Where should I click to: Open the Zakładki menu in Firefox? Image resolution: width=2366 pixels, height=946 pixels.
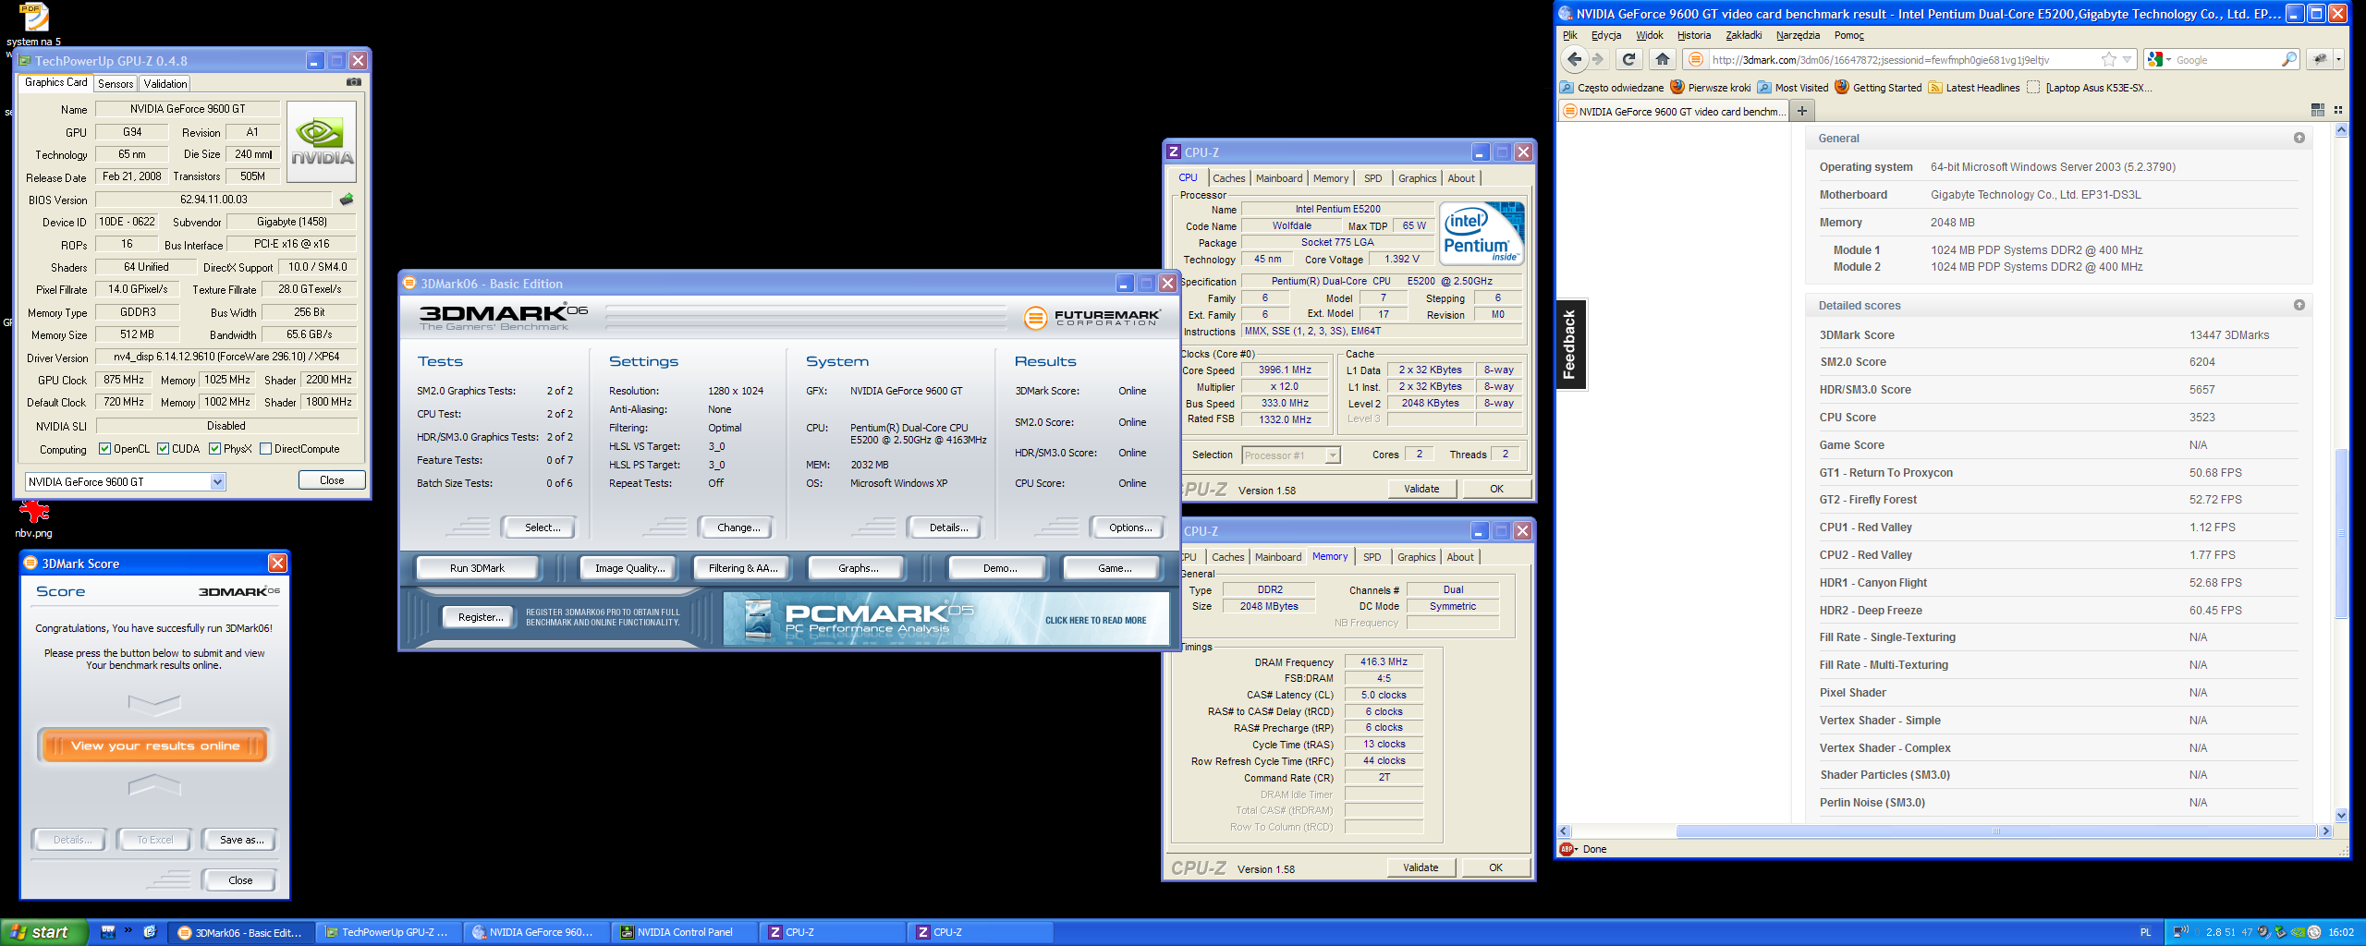(1744, 35)
